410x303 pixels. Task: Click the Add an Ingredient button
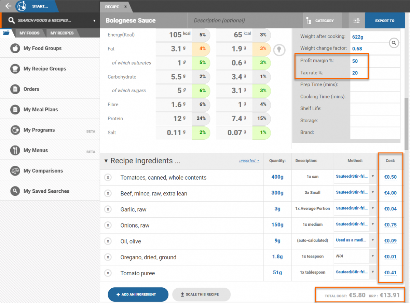pos(138,294)
